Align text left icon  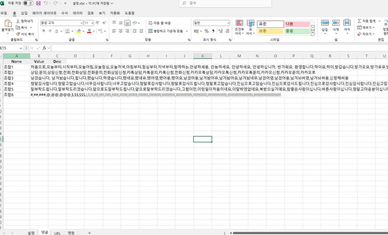[x=114, y=31]
